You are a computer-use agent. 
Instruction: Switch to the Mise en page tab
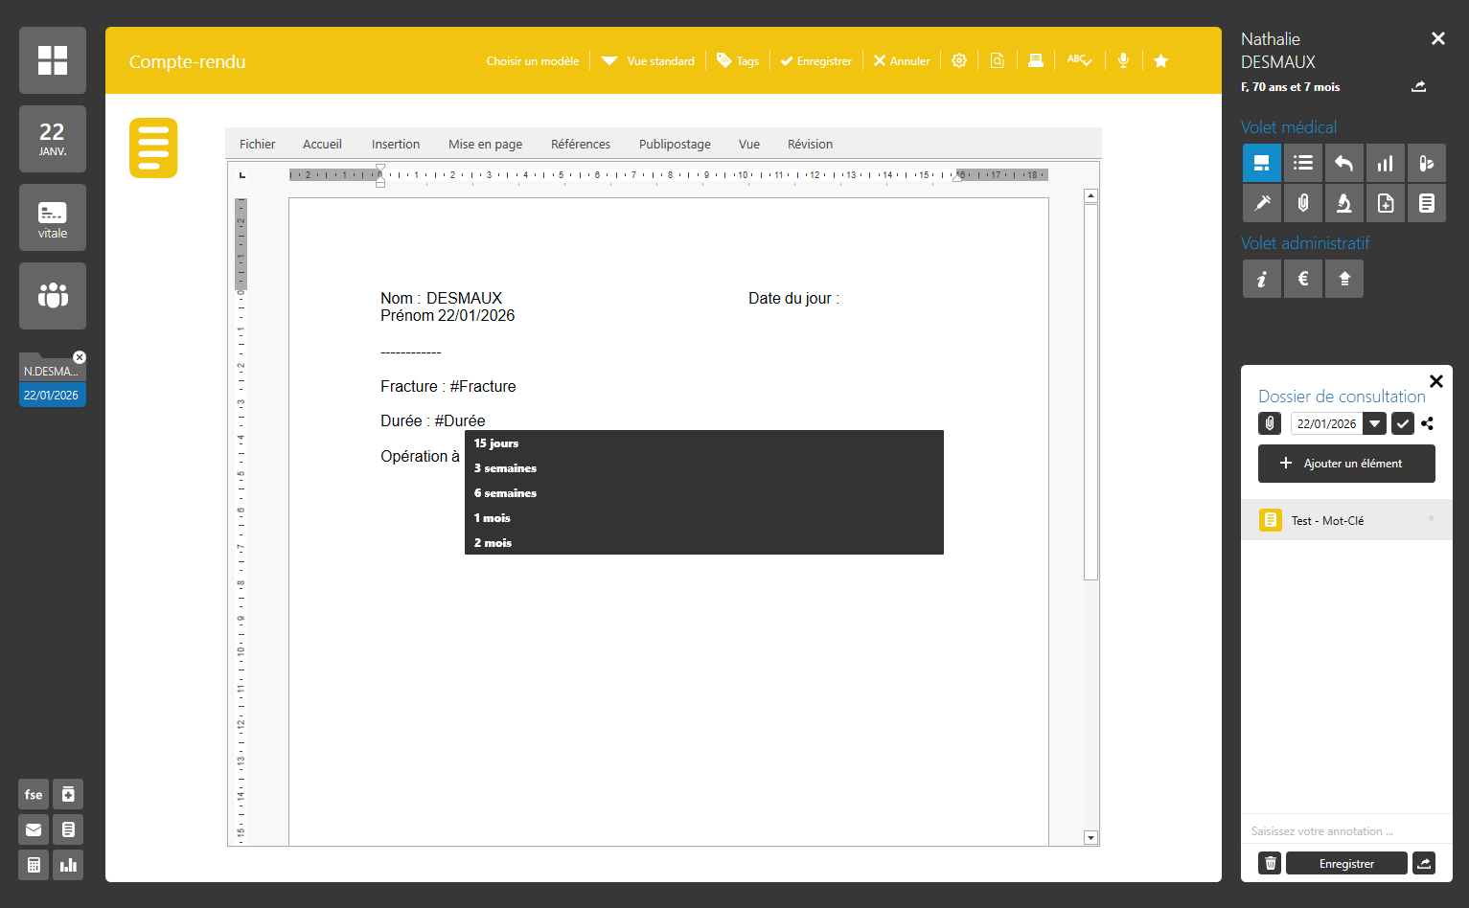click(485, 145)
